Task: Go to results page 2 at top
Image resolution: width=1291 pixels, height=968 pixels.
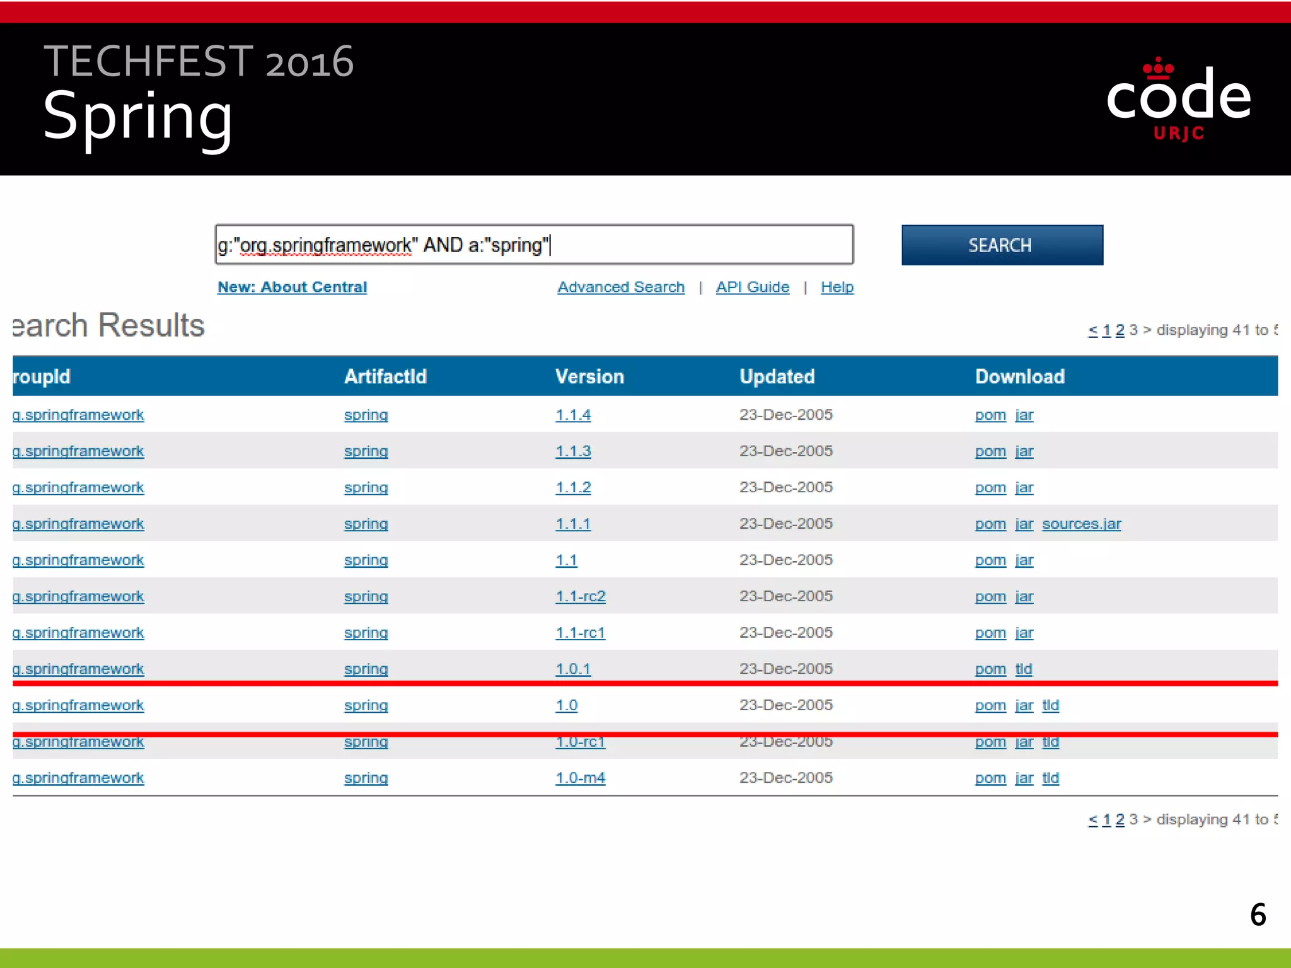Action: 1120,330
